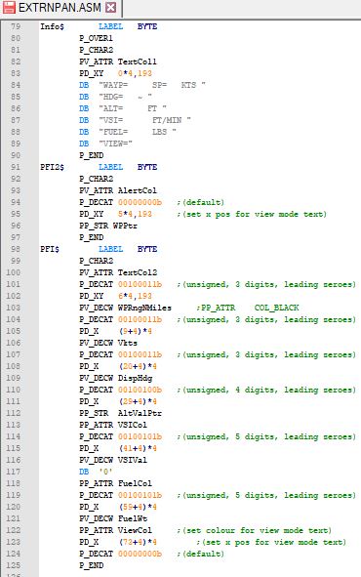361x577 pixels.
Task: Select the EXTRNPAN.ASM file tab
Action: point(60,8)
